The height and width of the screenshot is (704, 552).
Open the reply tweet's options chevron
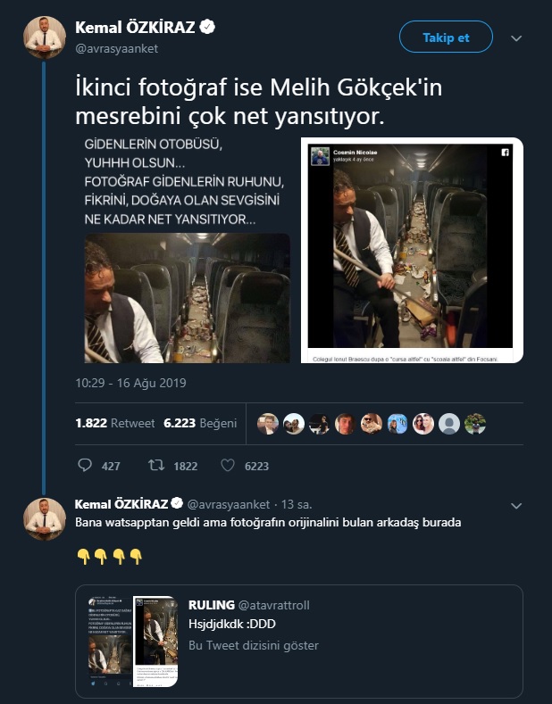coord(516,506)
